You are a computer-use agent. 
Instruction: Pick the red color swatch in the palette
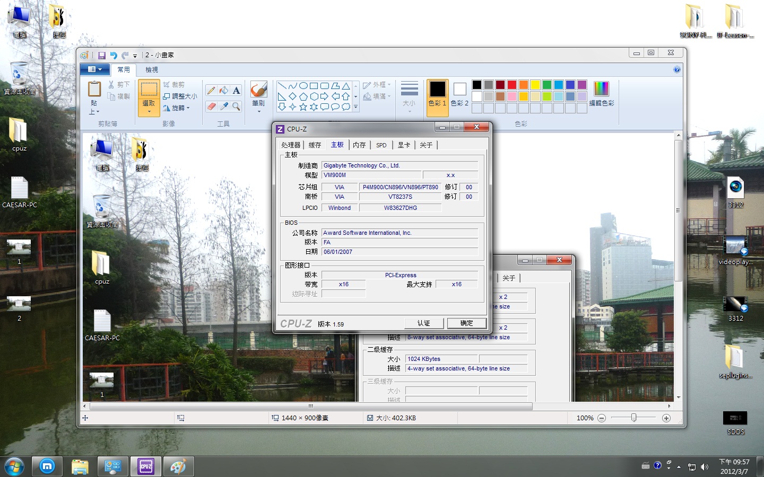tap(512, 85)
